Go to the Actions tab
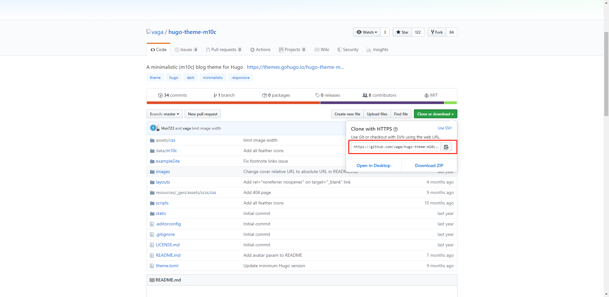Image resolution: width=609 pixels, height=297 pixels. click(x=260, y=49)
